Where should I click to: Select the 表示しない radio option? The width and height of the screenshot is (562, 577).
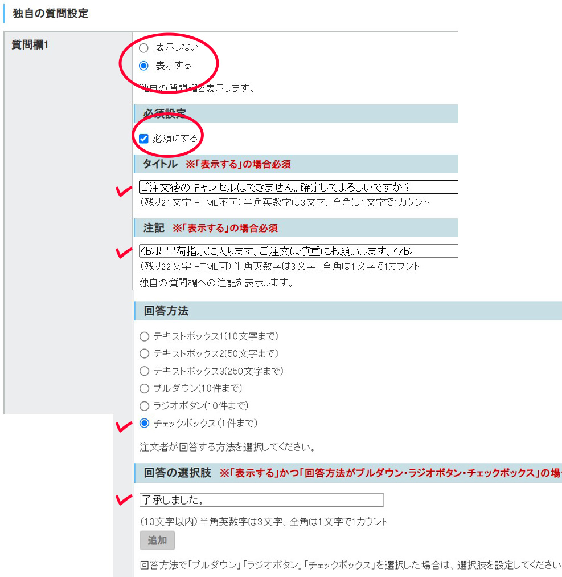144,48
